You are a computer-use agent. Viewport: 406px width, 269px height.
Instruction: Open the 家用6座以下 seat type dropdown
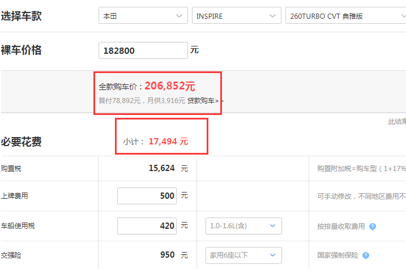pyautogui.click(x=243, y=255)
